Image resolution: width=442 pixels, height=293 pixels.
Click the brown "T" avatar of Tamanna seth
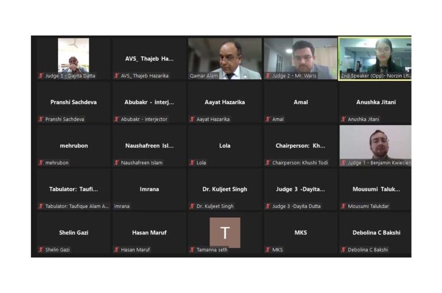click(225, 233)
